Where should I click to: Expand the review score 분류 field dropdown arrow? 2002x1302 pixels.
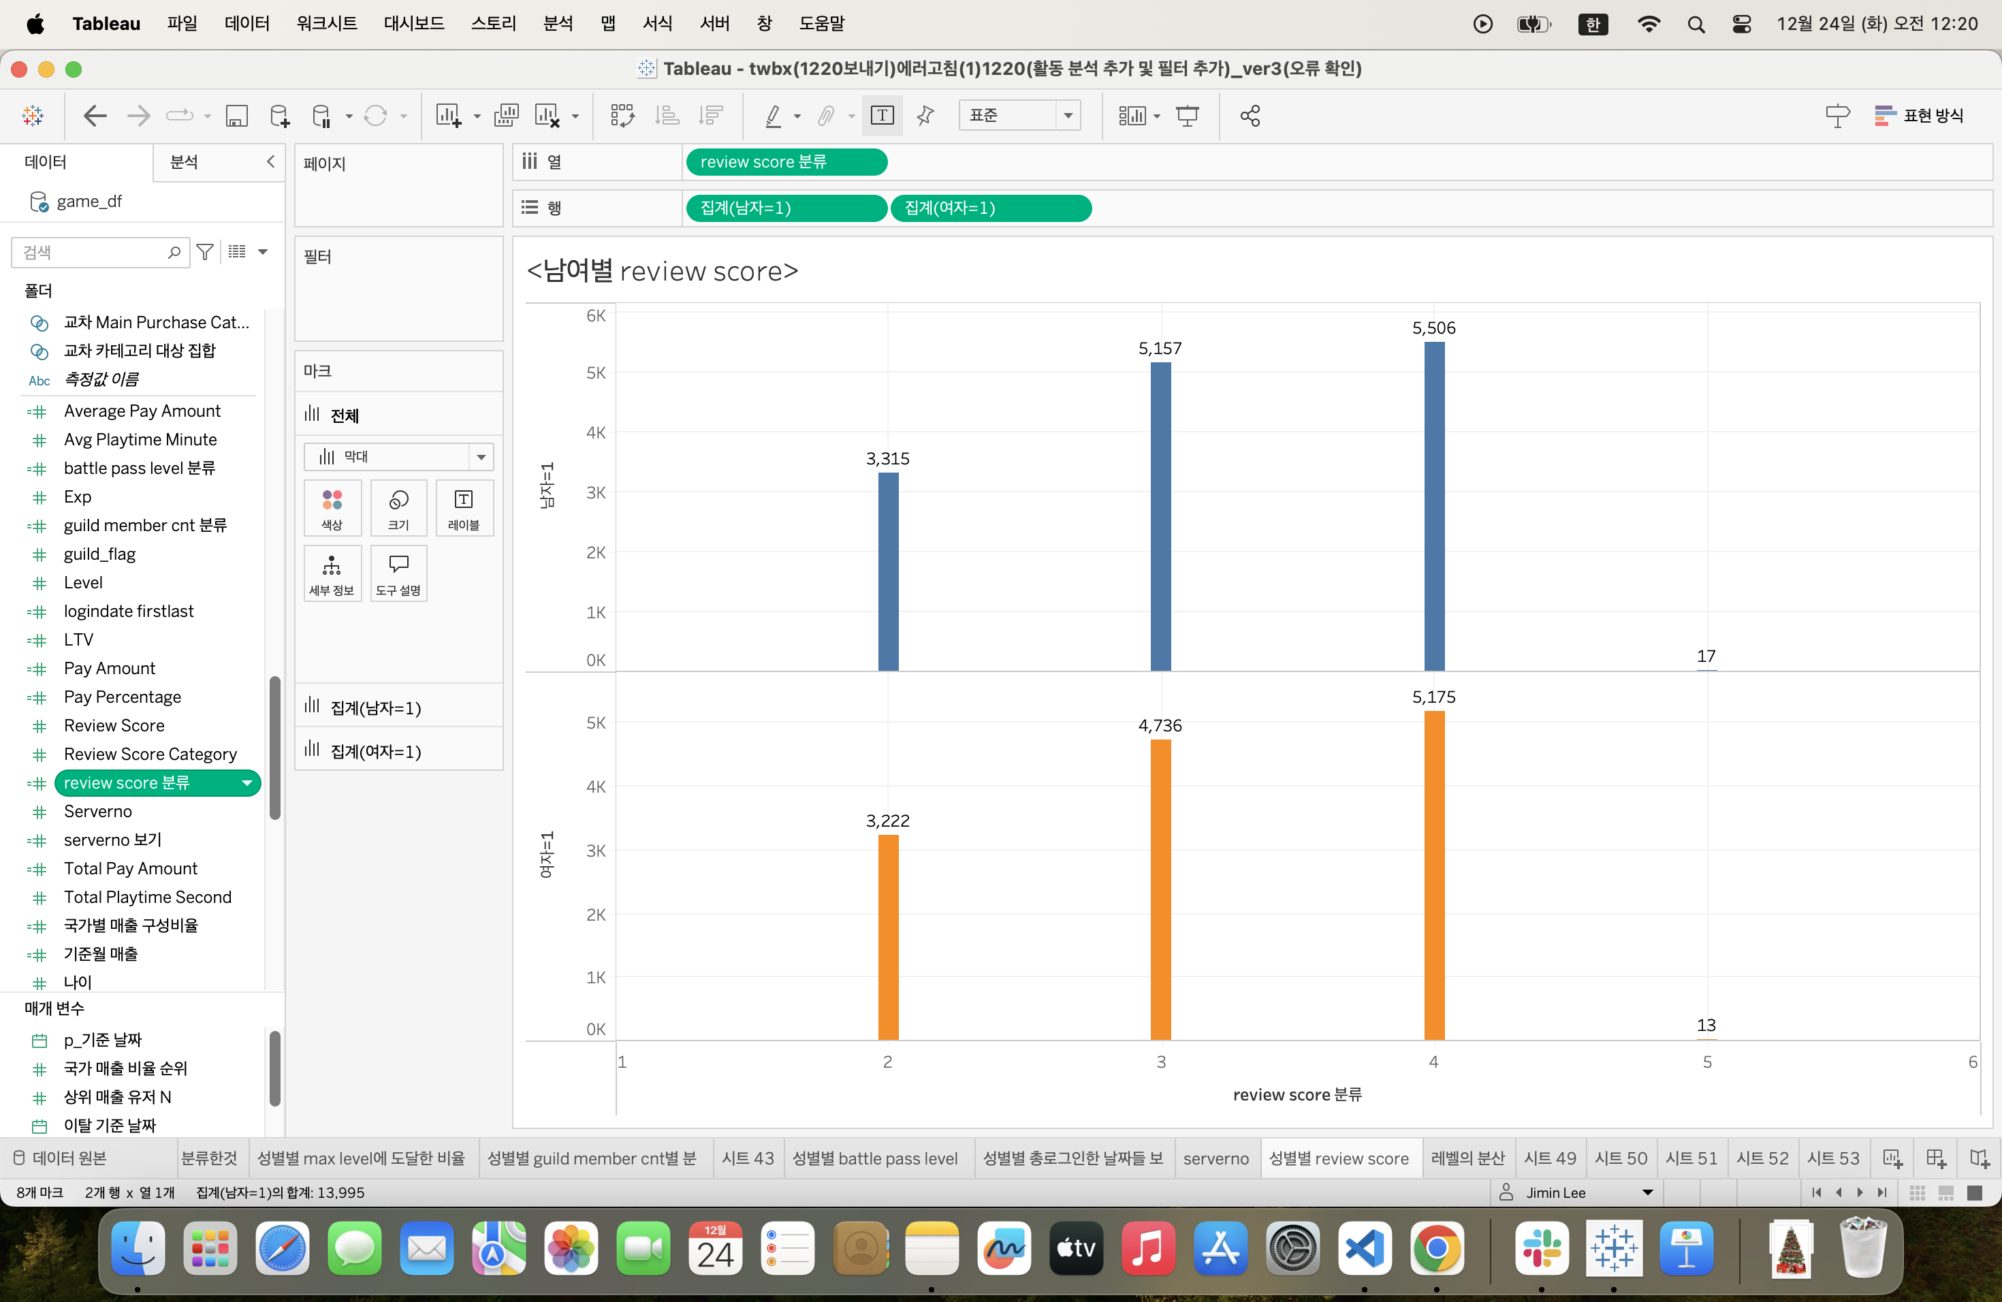coord(247,783)
